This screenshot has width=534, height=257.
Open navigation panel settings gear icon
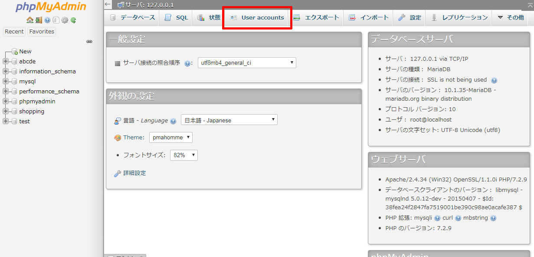pyautogui.click(x=65, y=20)
